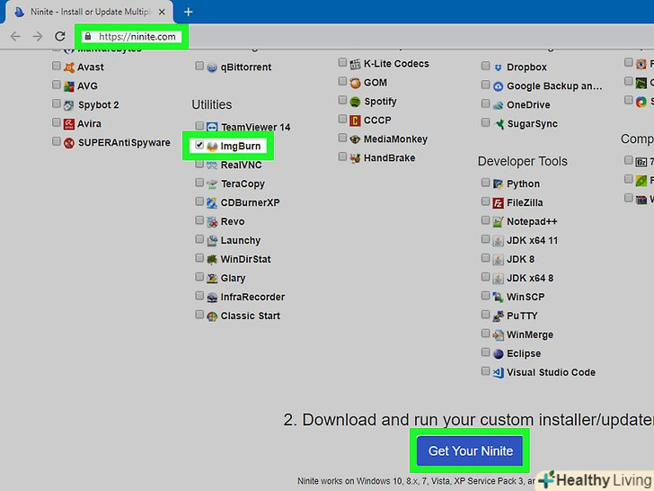This screenshot has height=491, width=654.
Task: Select the Ninite browser tab
Action: (x=89, y=12)
